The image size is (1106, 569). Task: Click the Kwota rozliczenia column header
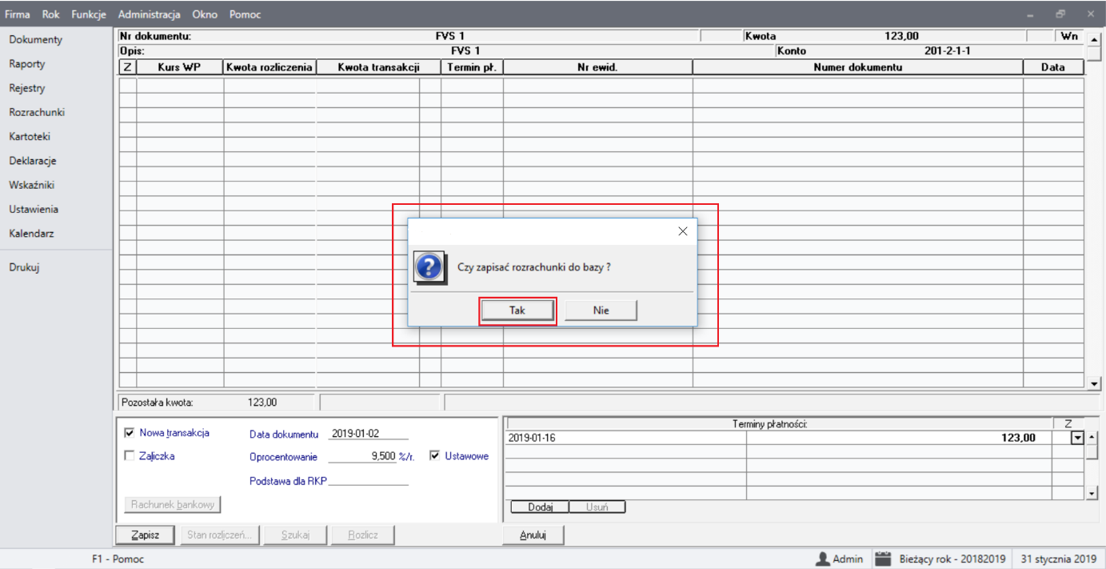pyautogui.click(x=270, y=67)
